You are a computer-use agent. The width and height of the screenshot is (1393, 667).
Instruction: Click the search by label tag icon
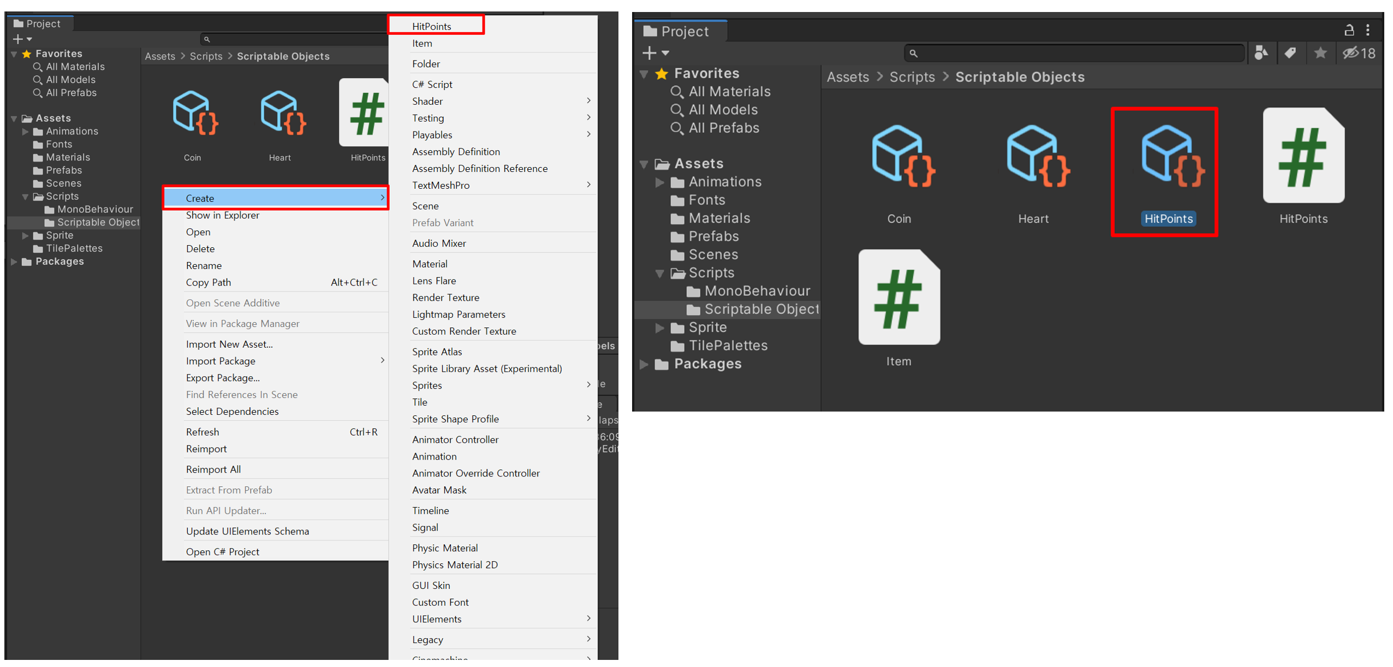[x=1290, y=53]
